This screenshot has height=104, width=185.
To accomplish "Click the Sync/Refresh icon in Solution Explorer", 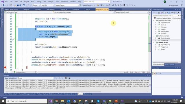I will (x=169, y=13).
